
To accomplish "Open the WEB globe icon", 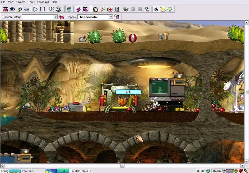I will pyautogui.click(x=58, y=9).
